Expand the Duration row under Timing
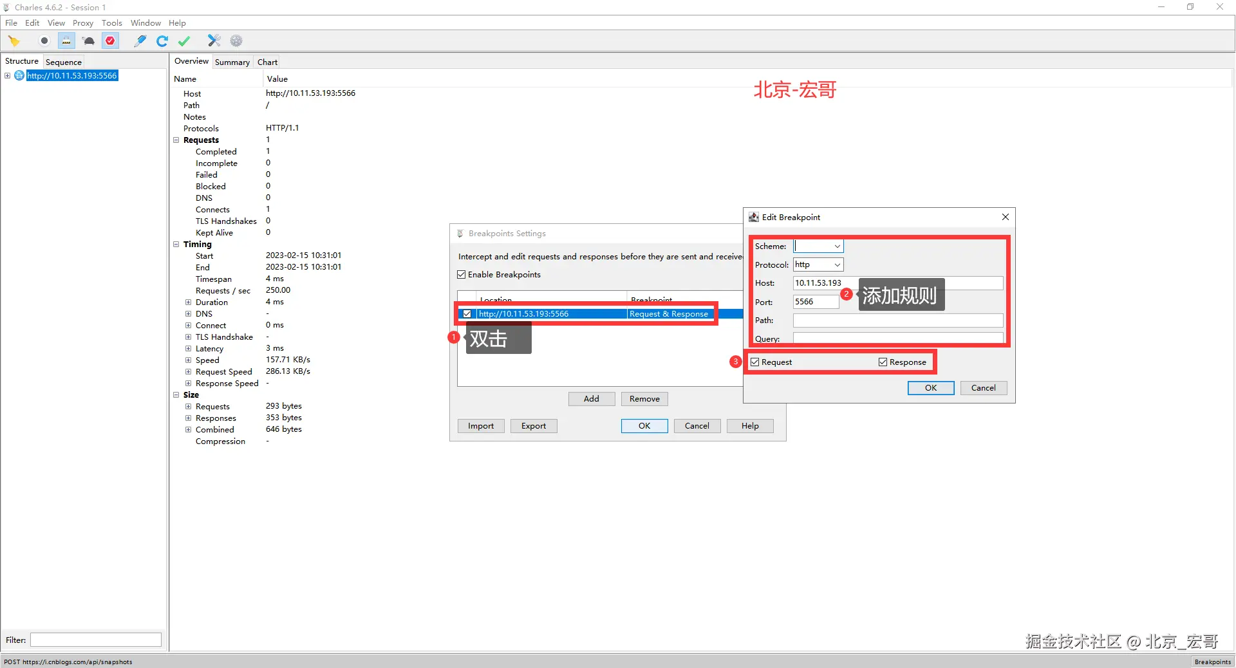Viewport: 1236px width, 668px height. (189, 302)
